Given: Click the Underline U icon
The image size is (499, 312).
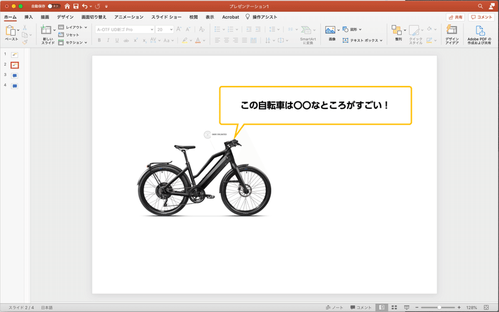Looking at the screenshot, I should (117, 40).
